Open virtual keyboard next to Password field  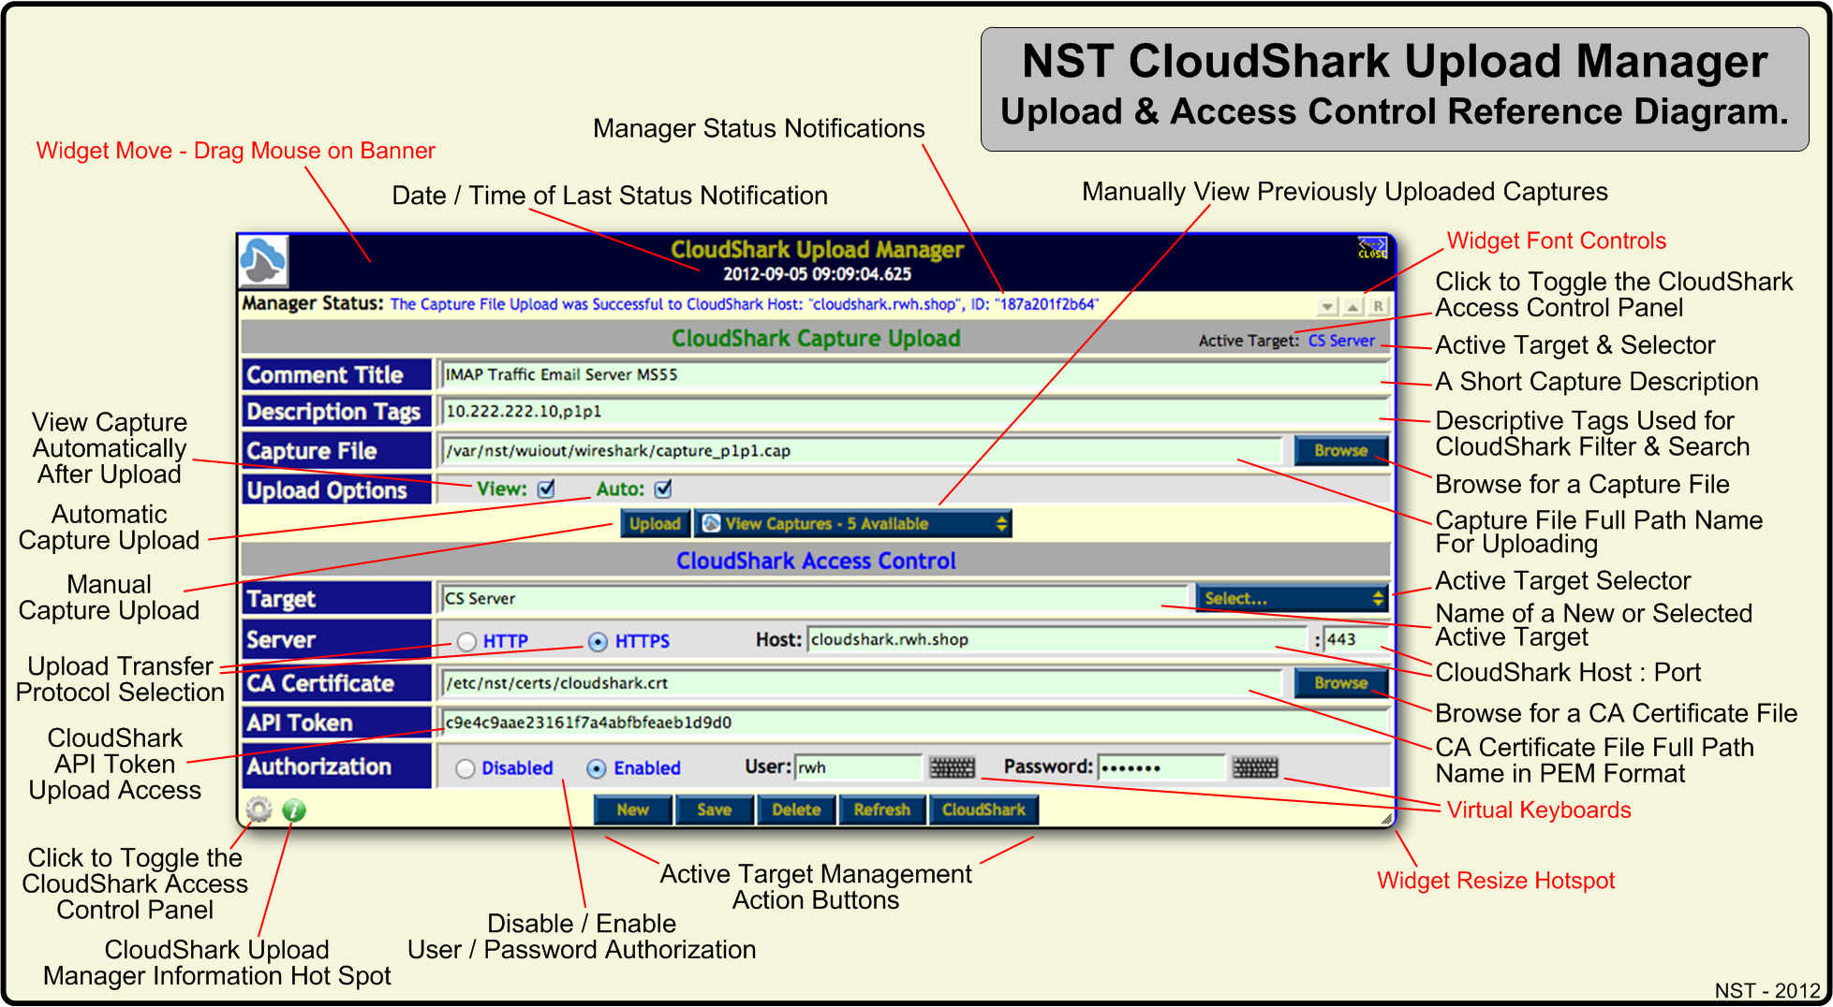point(1255,768)
